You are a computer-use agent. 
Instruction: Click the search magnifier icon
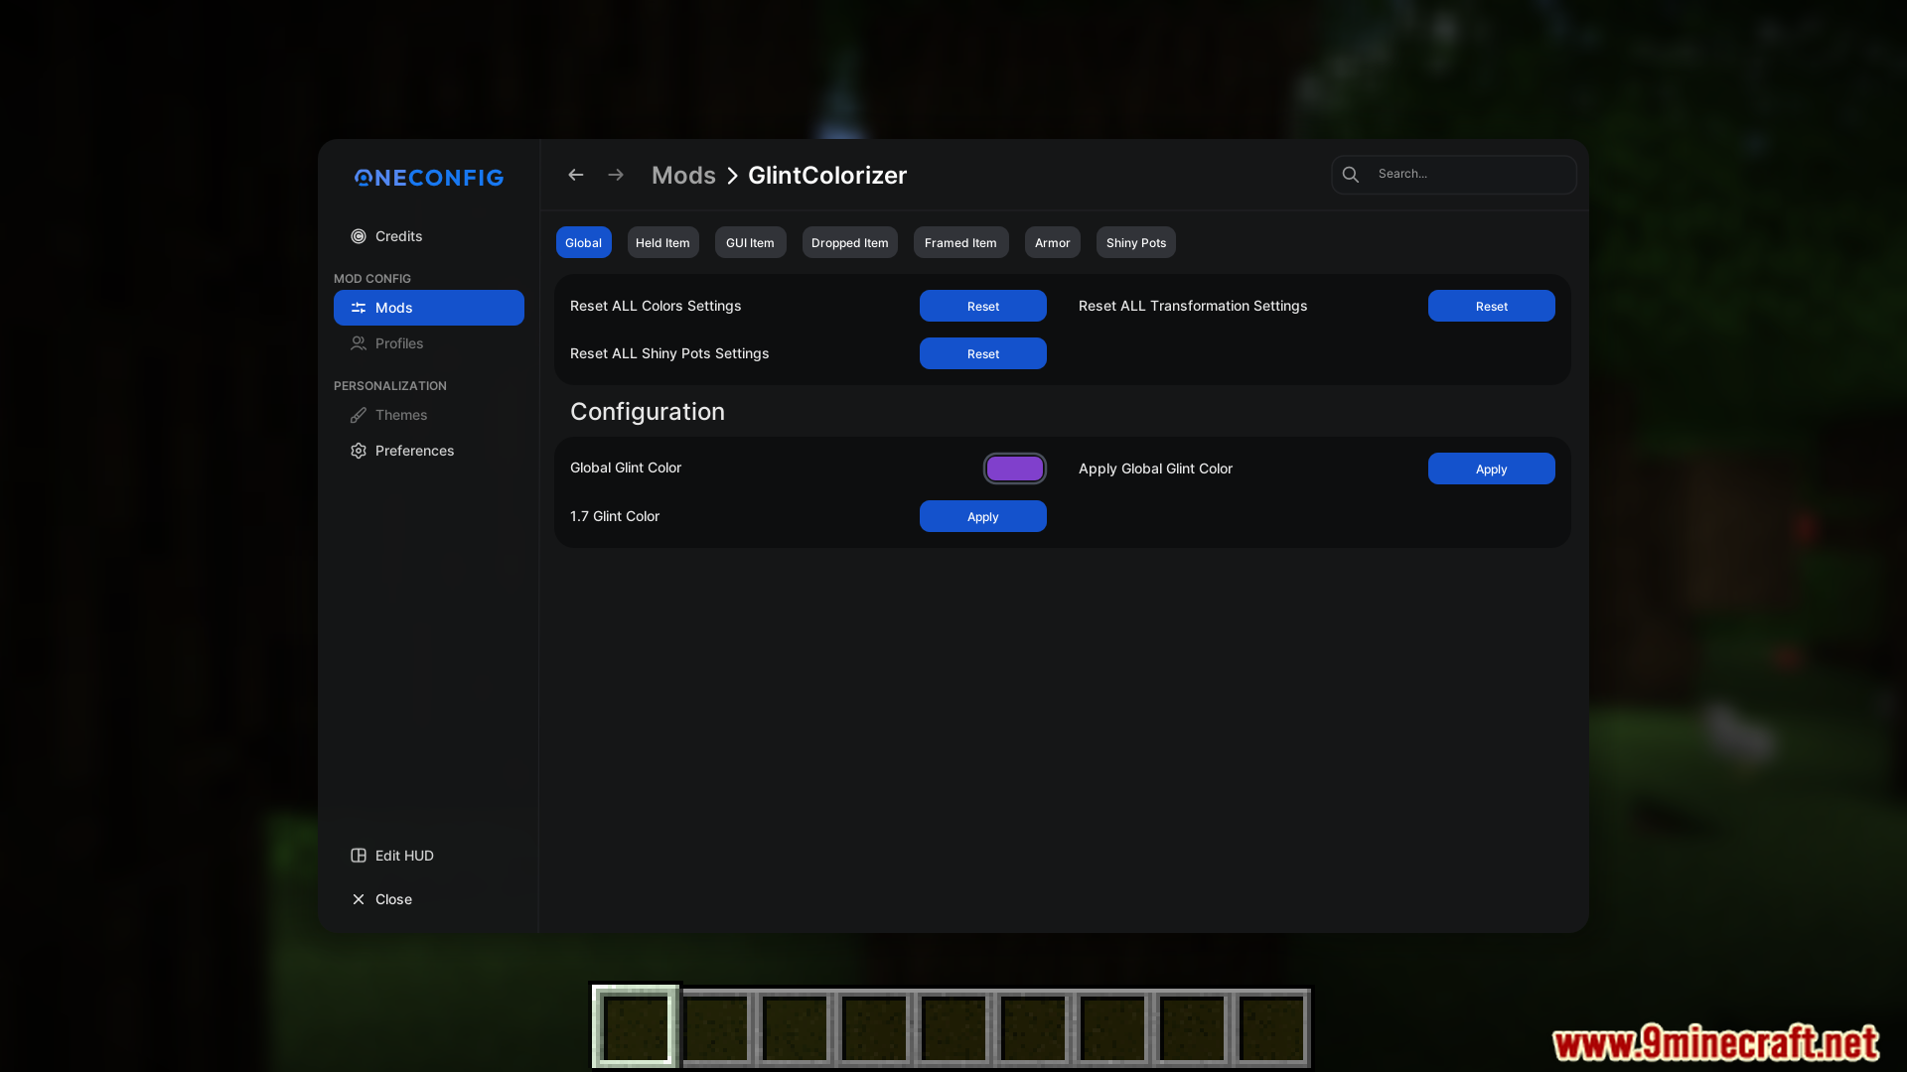1351,175
